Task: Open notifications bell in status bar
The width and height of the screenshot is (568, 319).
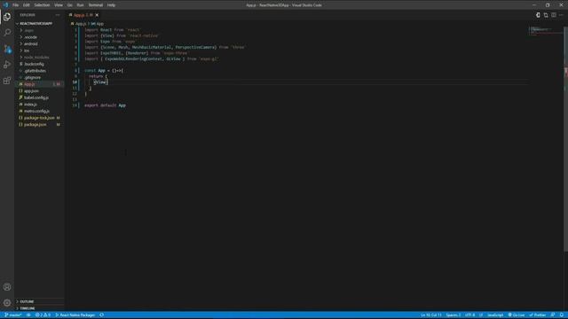Action: click(x=562, y=315)
